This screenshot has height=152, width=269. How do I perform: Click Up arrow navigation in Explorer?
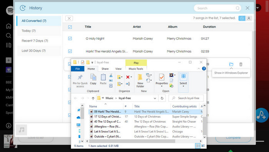[93, 98]
